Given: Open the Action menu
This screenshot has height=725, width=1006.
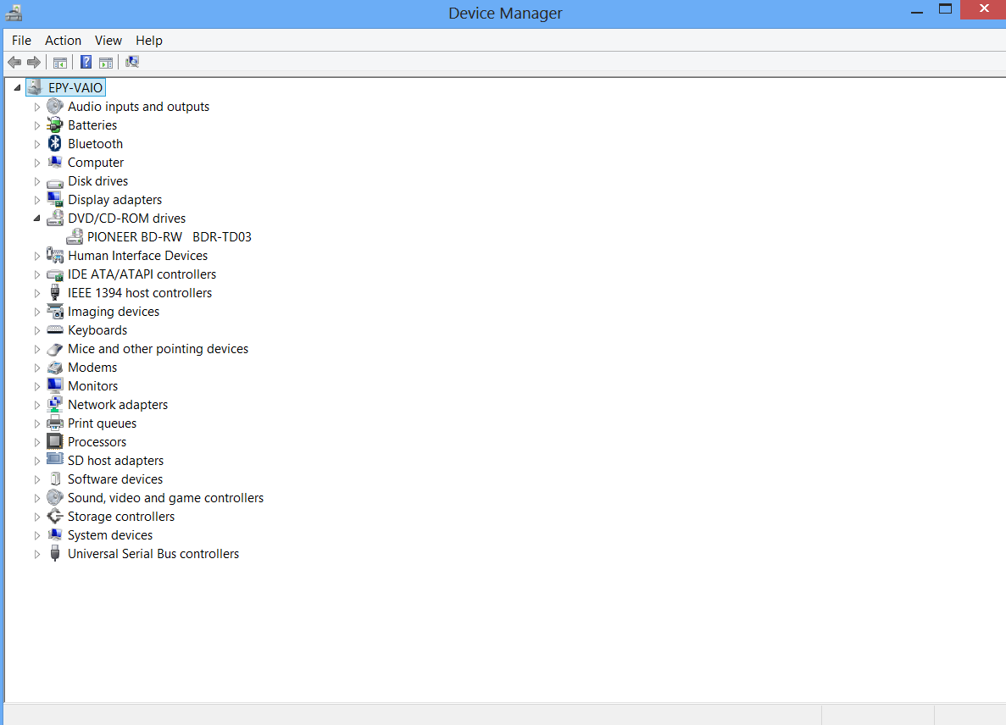Looking at the screenshot, I should (63, 41).
